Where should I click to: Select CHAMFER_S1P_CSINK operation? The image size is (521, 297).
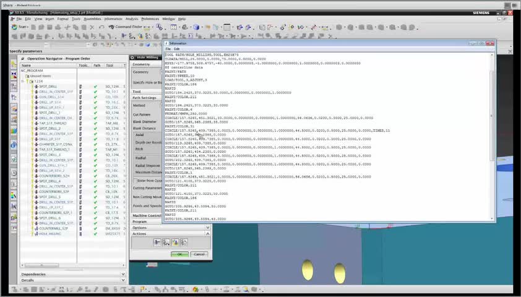pos(55,145)
